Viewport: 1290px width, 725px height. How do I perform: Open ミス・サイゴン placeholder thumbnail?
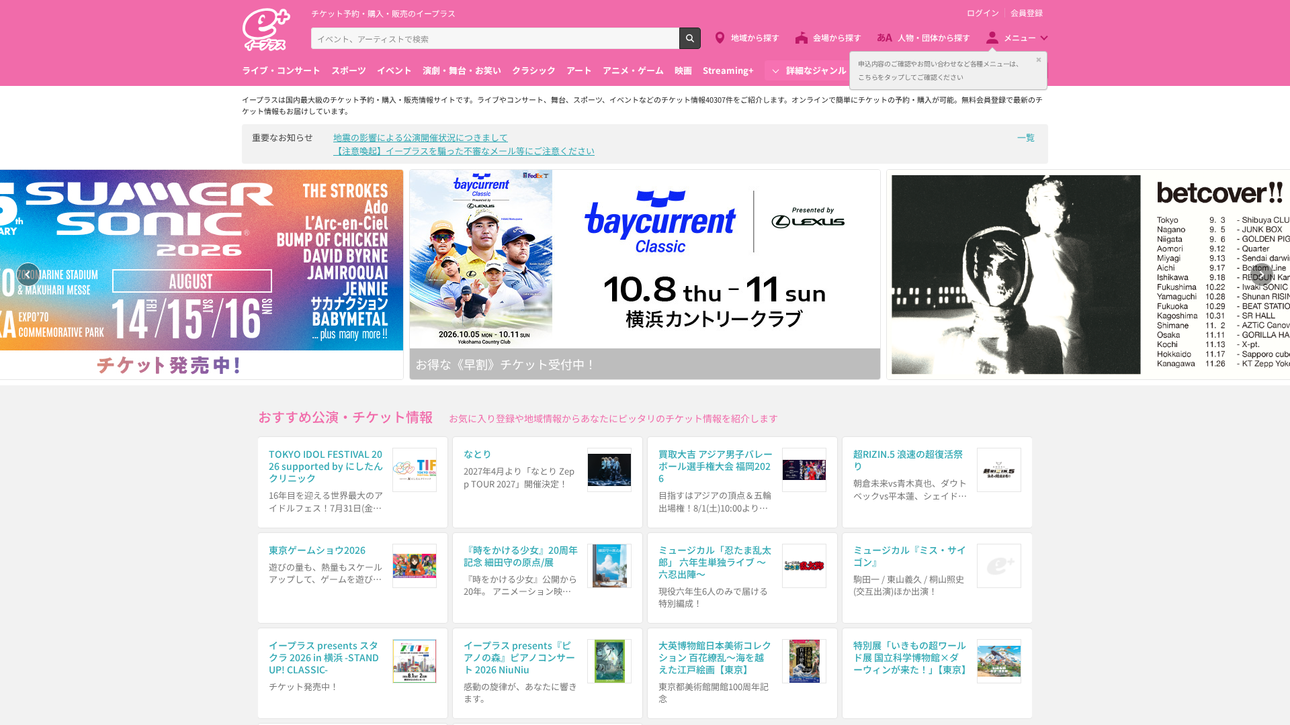[x=999, y=566]
